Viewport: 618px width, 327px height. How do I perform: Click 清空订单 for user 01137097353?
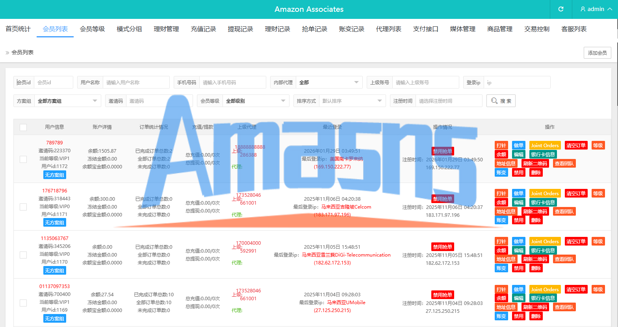(576, 289)
